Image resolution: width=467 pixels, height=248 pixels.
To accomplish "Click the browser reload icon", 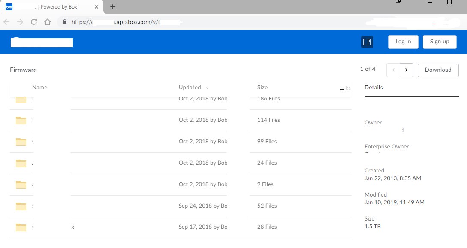I will [x=34, y=22].
